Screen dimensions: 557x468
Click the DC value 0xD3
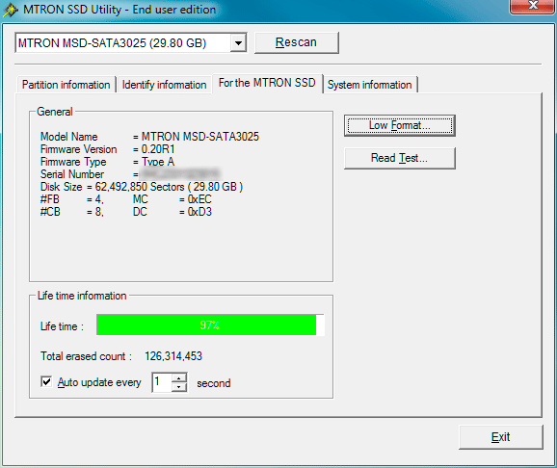pyautogui.click(x=199, y=212)
